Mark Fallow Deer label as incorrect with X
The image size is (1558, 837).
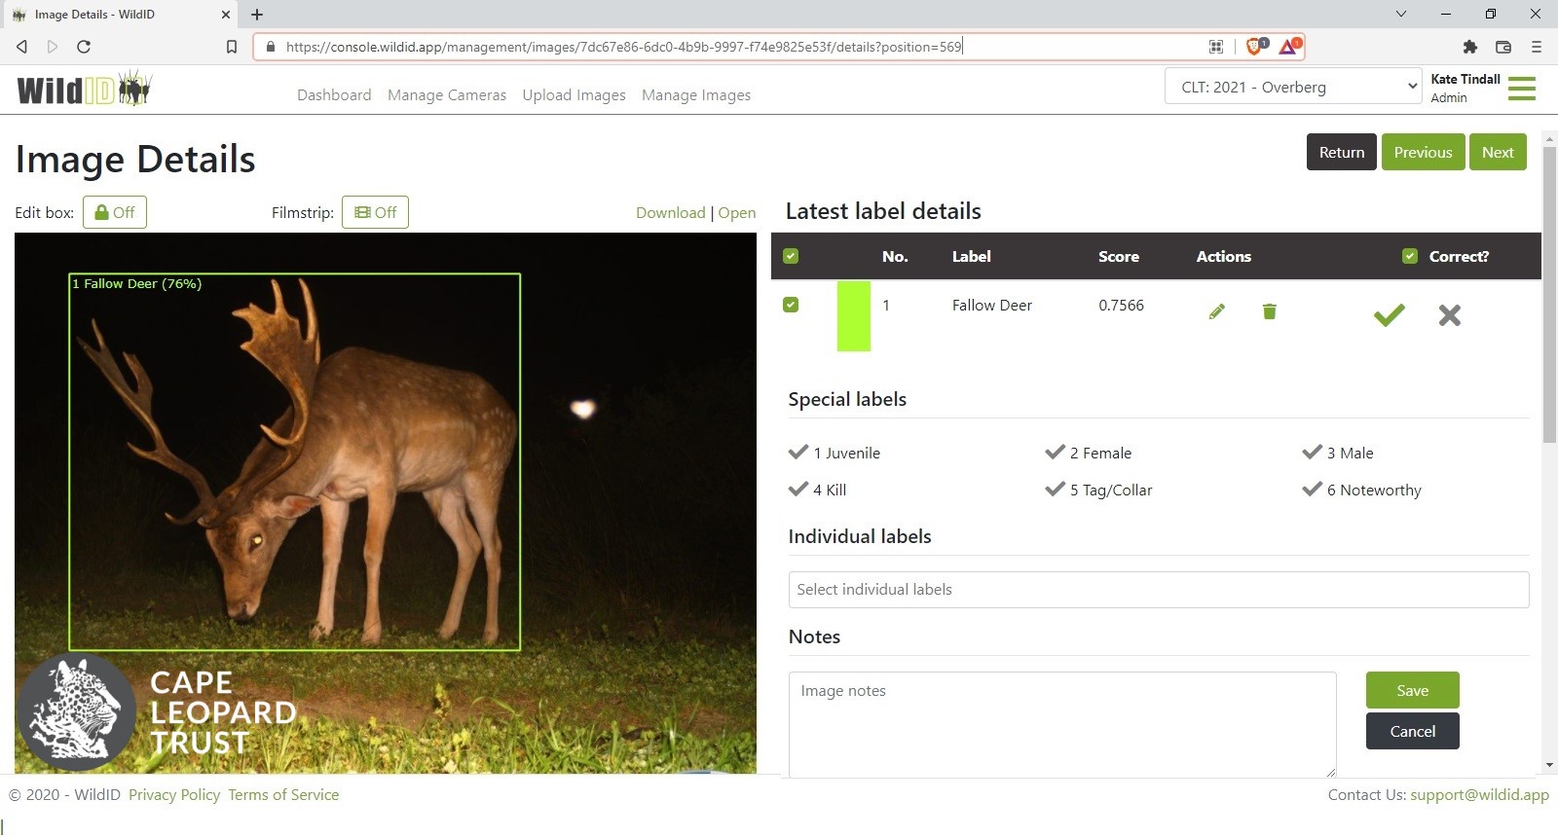(1449, 314)
